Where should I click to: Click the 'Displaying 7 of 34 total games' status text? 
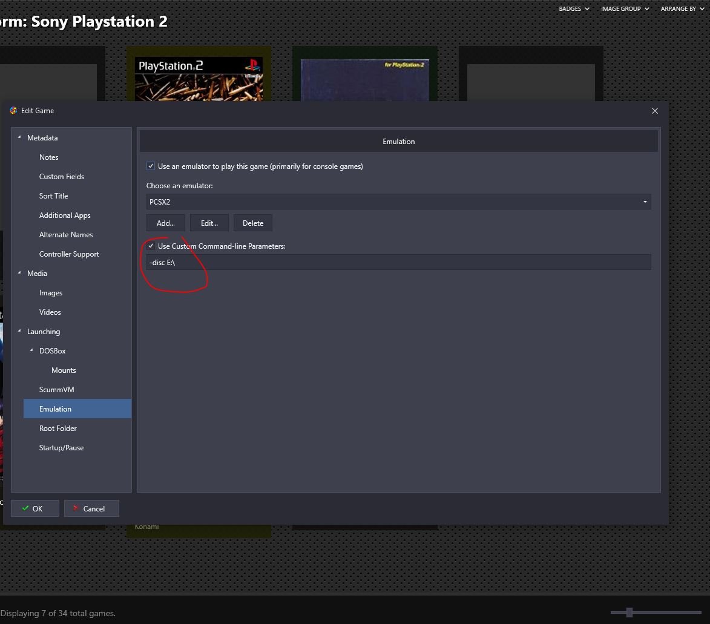pos(58,613)
